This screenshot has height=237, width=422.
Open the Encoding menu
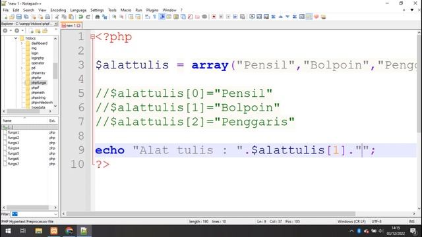[58, 10]
